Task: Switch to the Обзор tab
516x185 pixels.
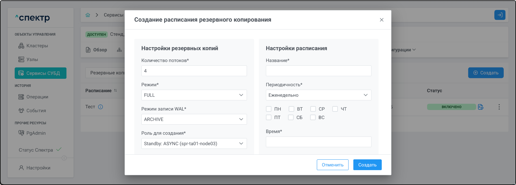Action: tap(97, 50)
